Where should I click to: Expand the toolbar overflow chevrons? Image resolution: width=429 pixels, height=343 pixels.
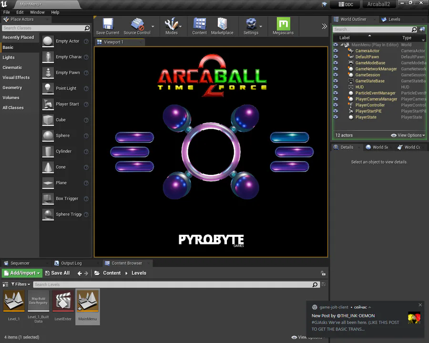click(x=324, y=26)
